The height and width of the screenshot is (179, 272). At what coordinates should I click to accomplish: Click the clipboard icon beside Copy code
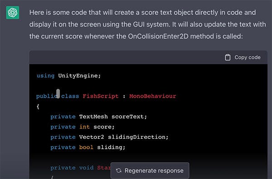tap(228, 57)
